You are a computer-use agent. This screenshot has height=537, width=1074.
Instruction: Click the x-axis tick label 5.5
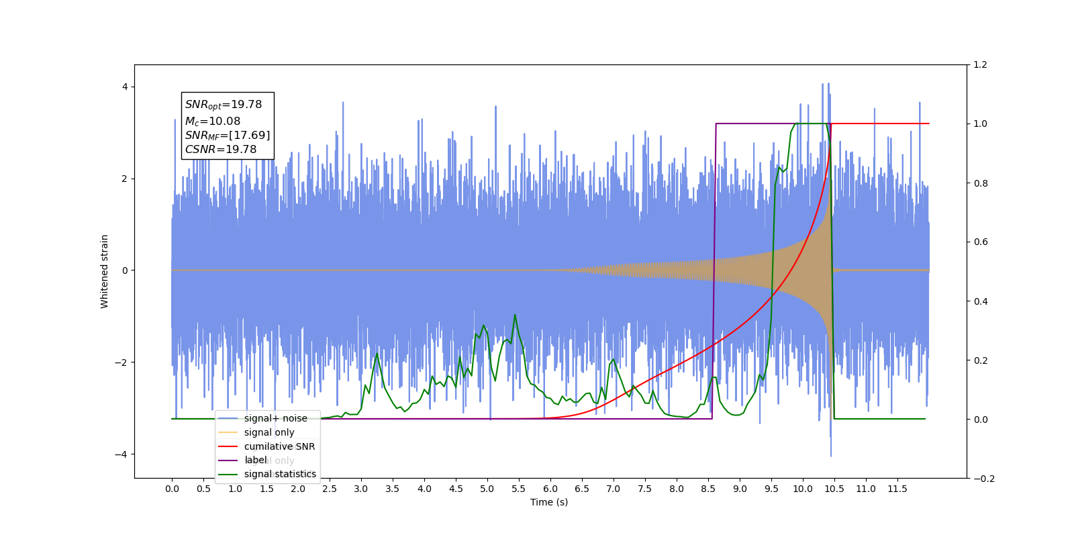[x=519, y=489]
